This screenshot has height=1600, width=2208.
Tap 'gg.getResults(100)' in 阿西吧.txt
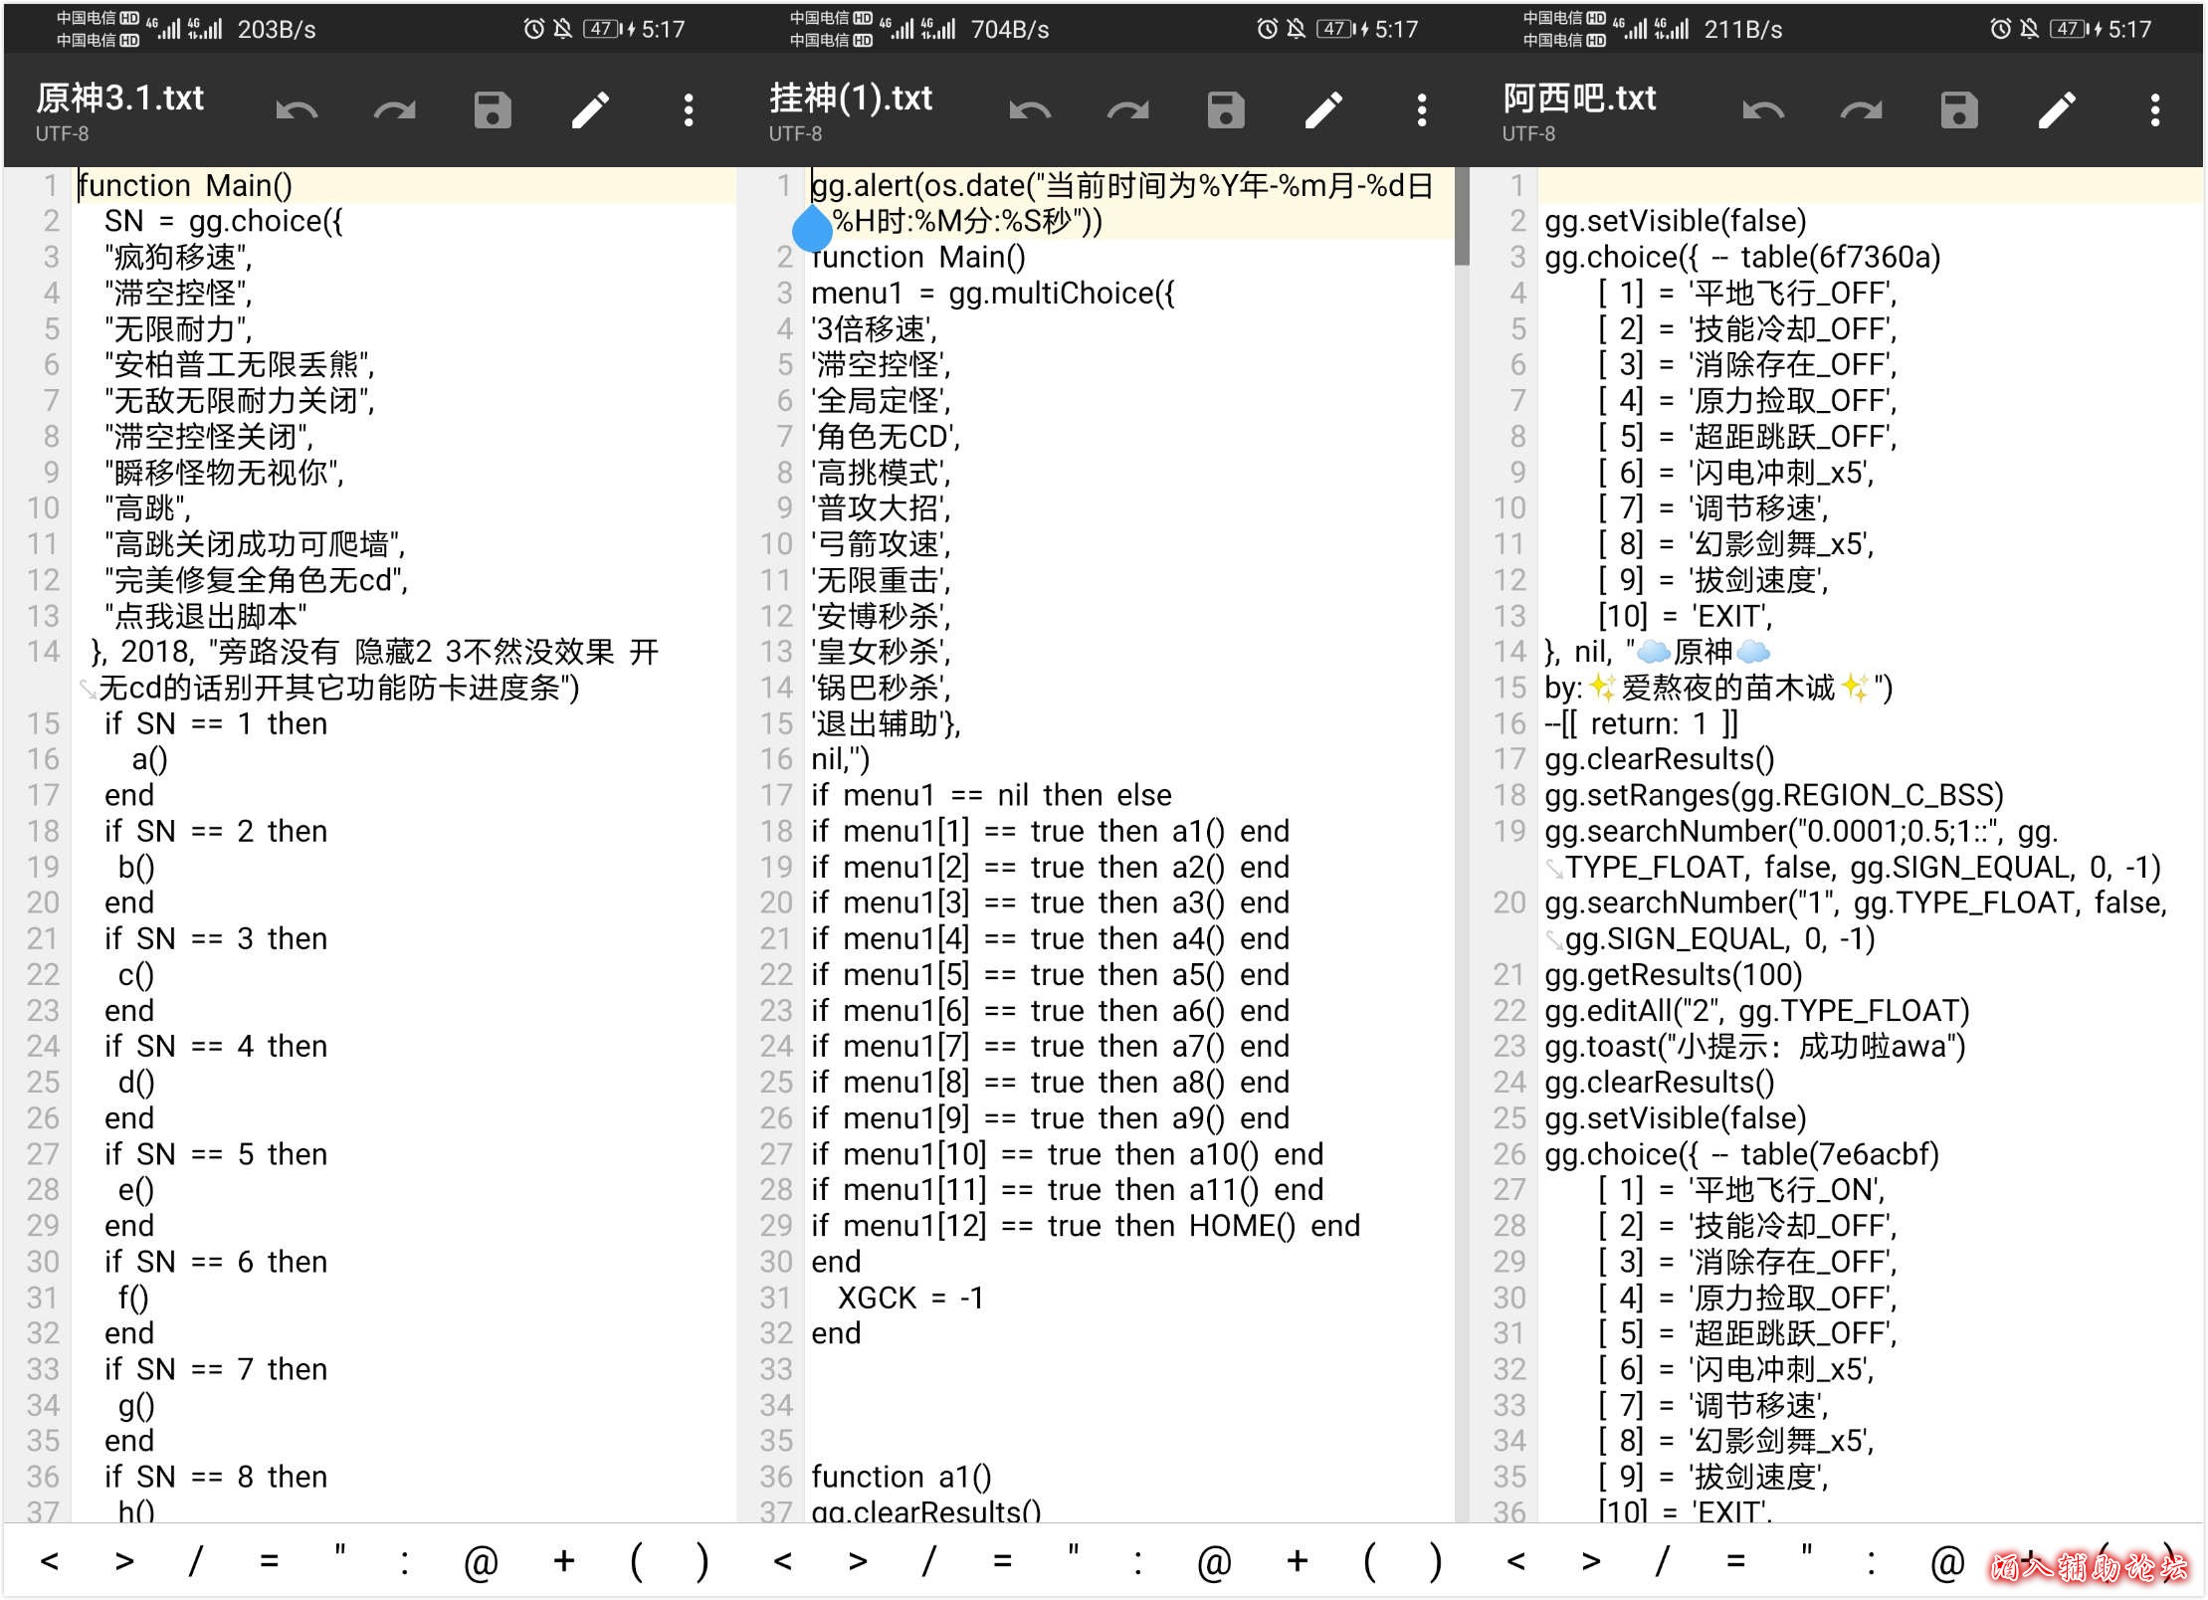[1674, 974]
